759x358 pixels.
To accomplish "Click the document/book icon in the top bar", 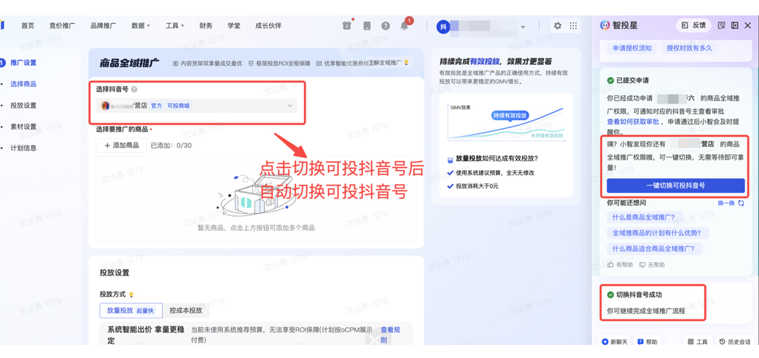I will point(367,26).
